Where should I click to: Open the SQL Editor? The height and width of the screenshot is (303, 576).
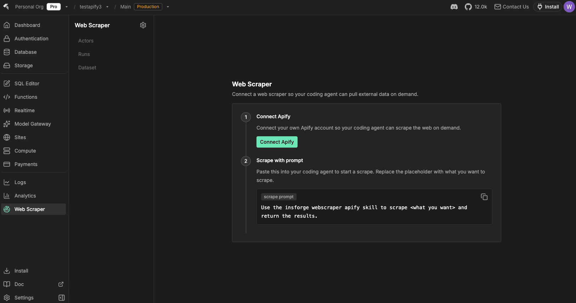pos(34,84)
